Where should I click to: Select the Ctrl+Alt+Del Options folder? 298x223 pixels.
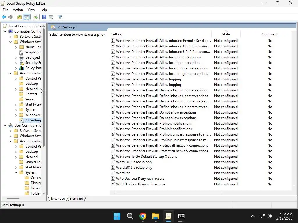tap(36, 178)
